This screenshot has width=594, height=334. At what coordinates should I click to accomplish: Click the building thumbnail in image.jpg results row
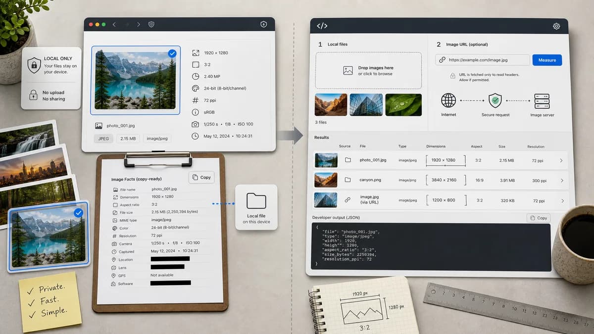(x=326, y=200)
